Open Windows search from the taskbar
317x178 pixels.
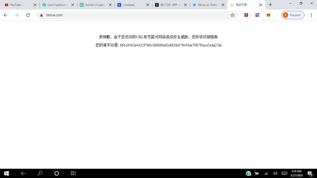[x=40, y=173]
